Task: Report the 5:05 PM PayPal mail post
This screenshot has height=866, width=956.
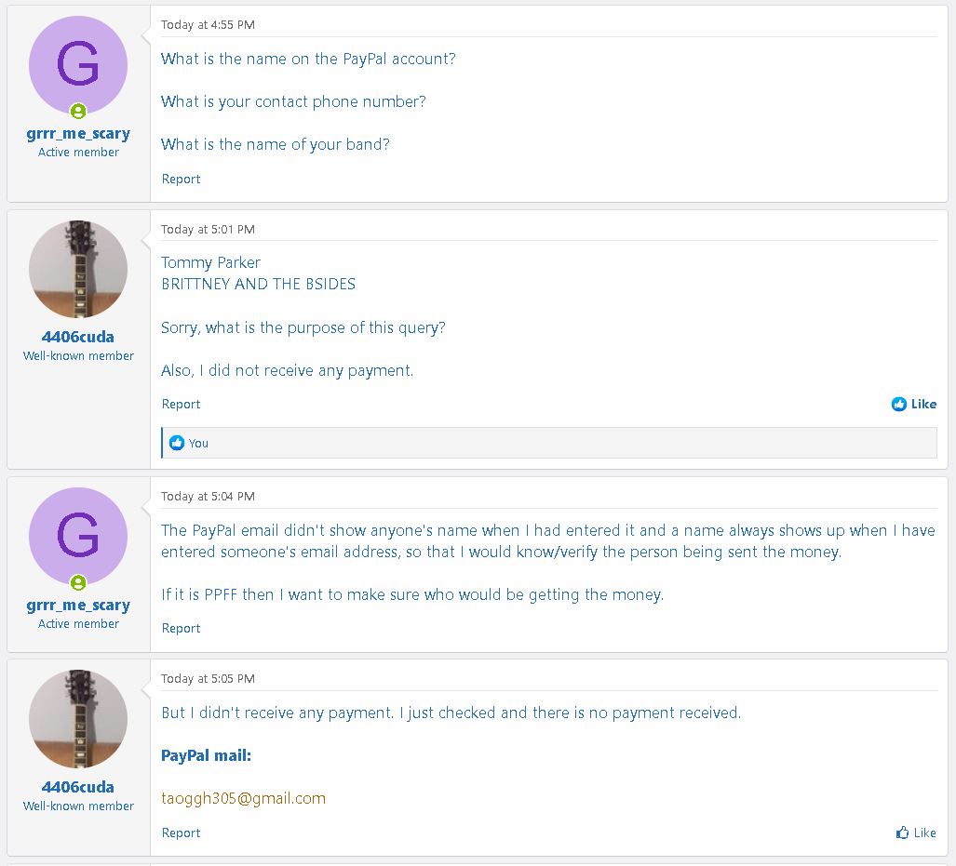Action: [181, 833]
